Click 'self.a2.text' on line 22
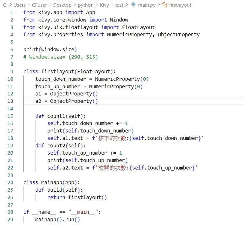Screen dimensions: 244x225 (x=65, y=168)
